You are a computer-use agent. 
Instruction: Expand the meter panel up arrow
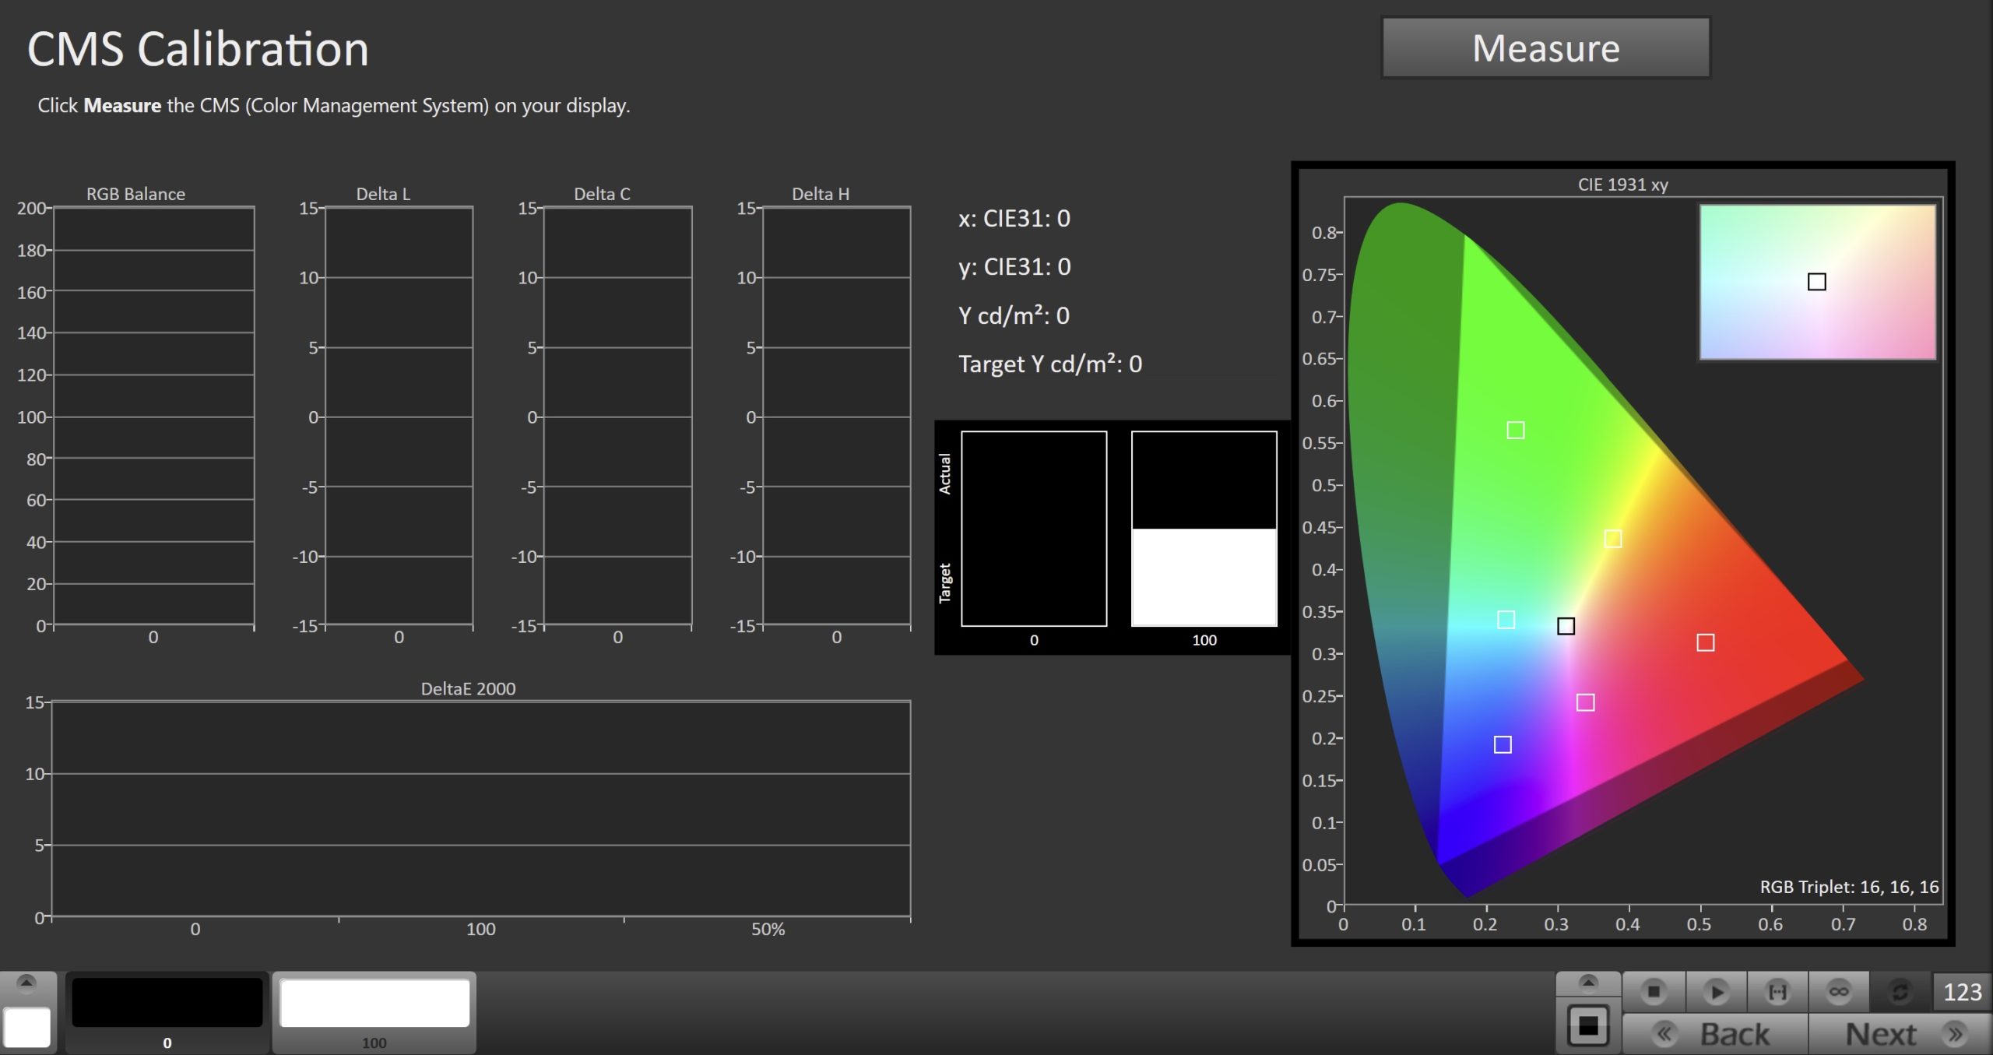click(x=1588, y=983)
